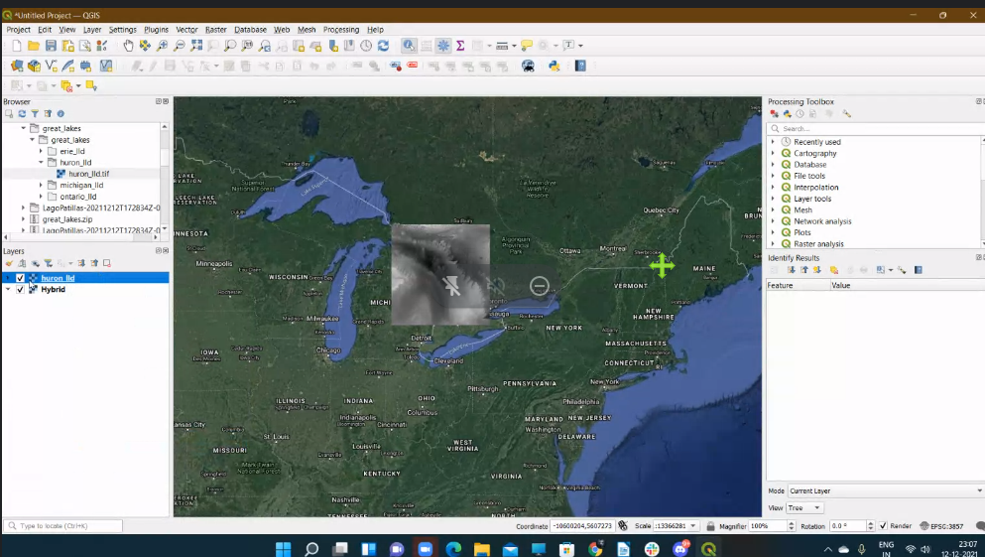Activate the Identify Features tool
Image resolution: width=985 pixels, height=557 pixels.
tap(409, 46)
